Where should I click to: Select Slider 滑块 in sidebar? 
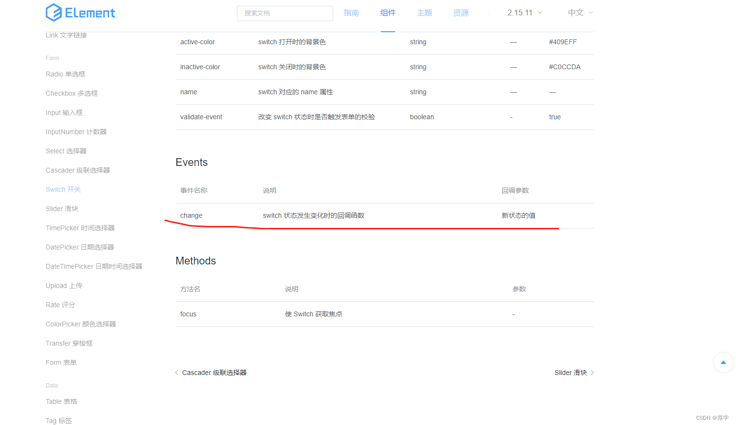click(x=62, y=209)
